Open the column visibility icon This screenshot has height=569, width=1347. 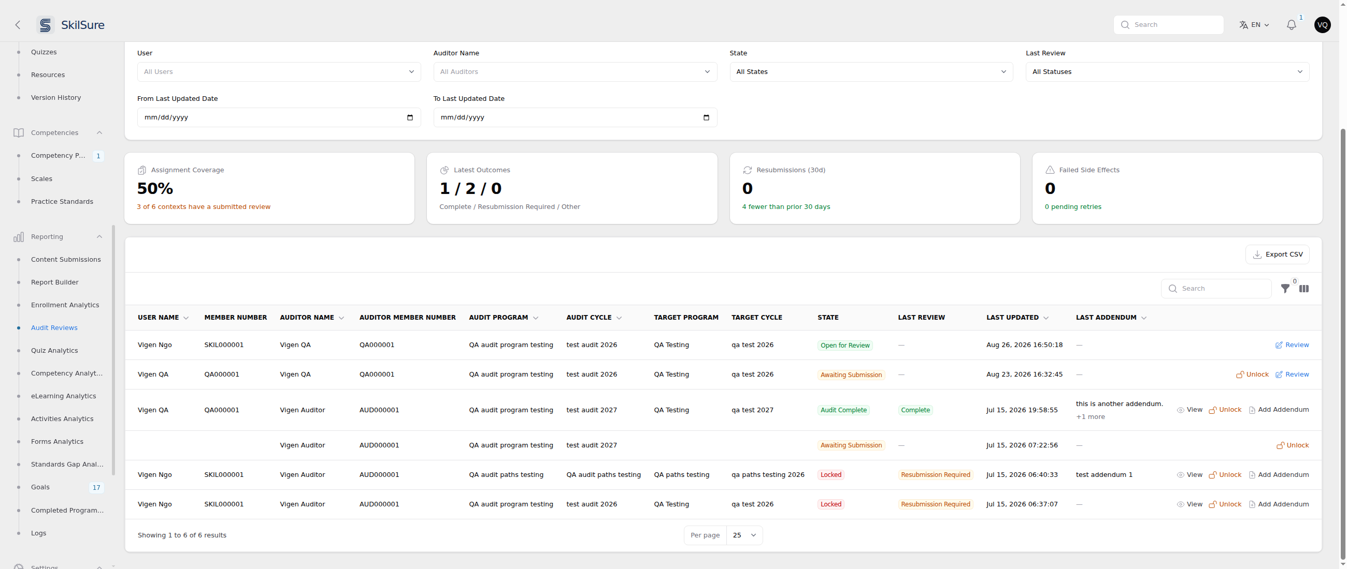(x=1303, y=288)
